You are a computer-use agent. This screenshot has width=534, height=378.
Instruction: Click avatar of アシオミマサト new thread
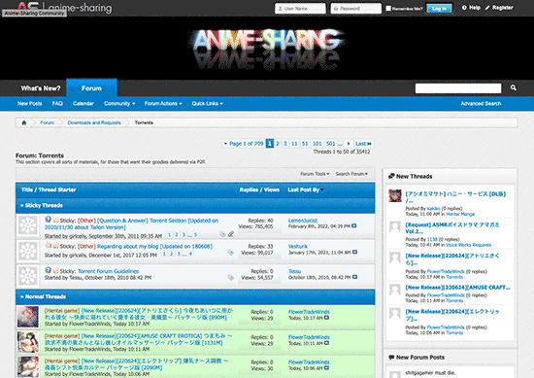point(395,196)
